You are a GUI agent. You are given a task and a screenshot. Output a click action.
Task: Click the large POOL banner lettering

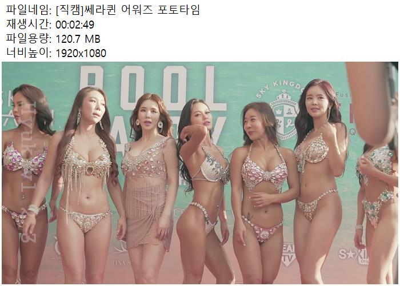pyautogui.click(x=153, y=88)
